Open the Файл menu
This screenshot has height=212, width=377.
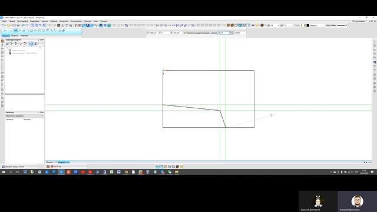coord(4,21)
